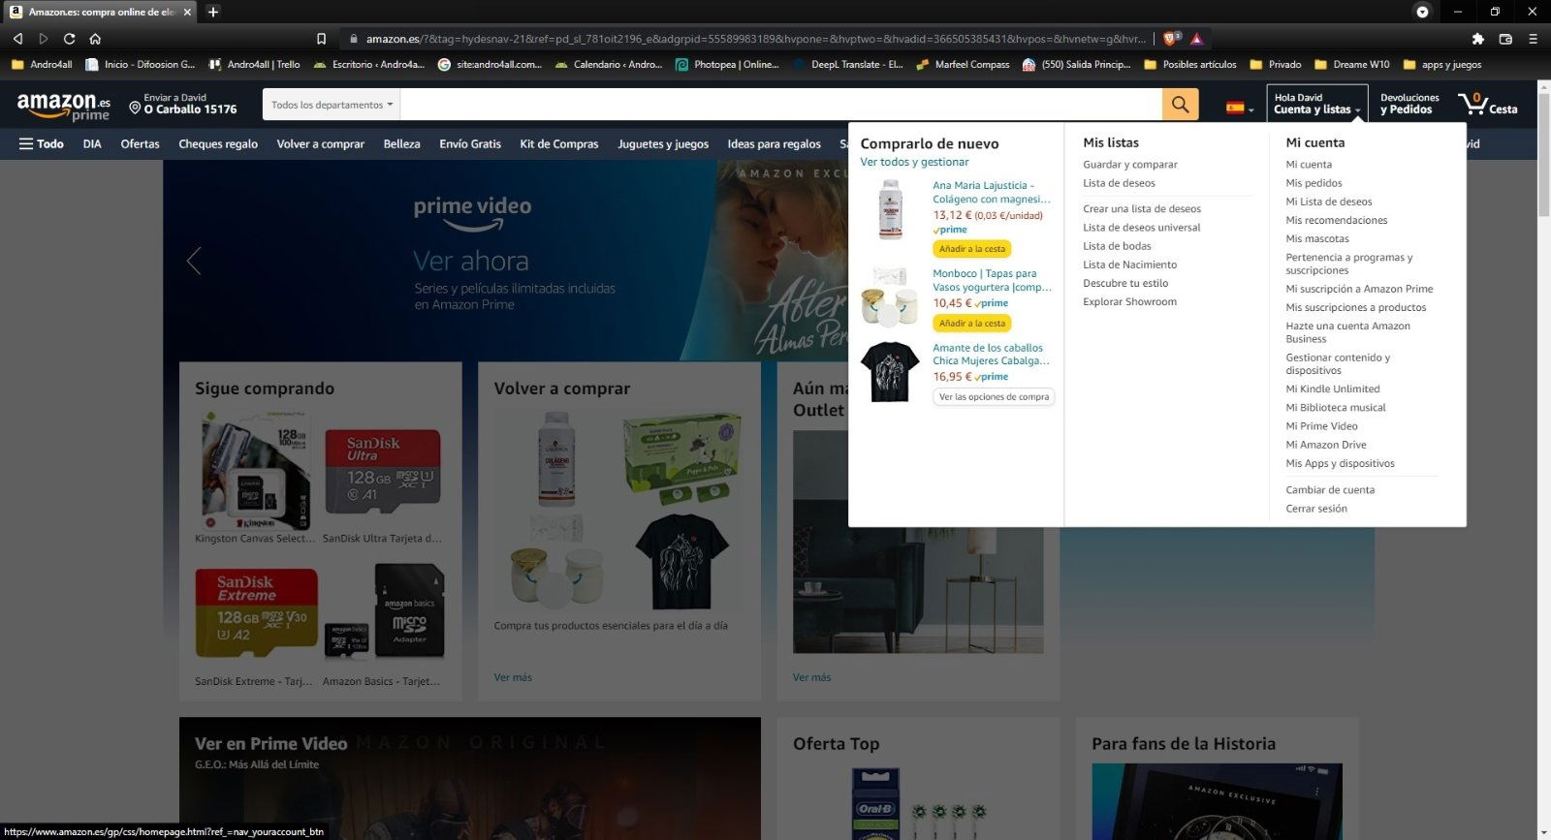Viewport: 1551px width, 840px height.
Task: Open the Dreame W10 bookmark folder
Action: point(1352,65)
